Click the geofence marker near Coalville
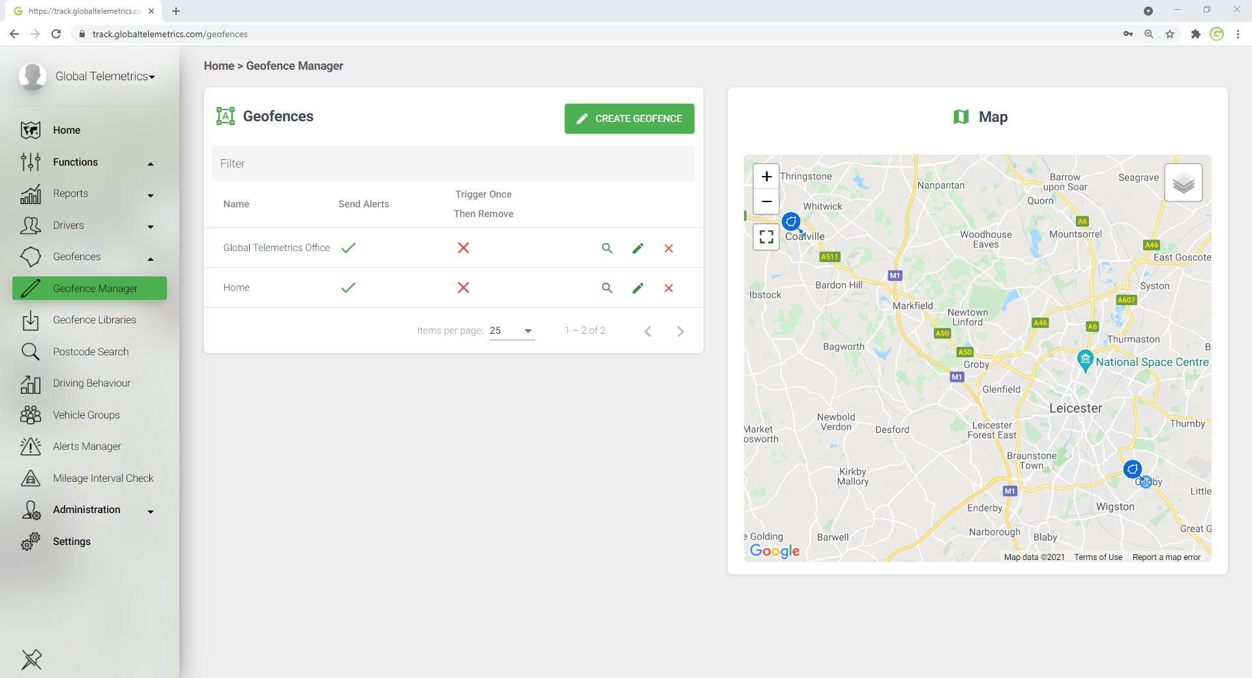The width and height of the screenshot is (1252, 678). click(x=791, y=222)
